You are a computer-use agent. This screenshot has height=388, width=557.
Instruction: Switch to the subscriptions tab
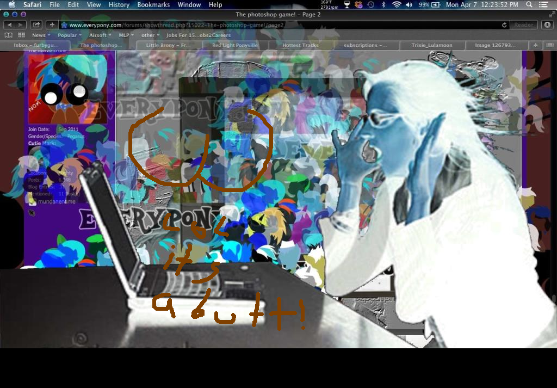[366, 45]
